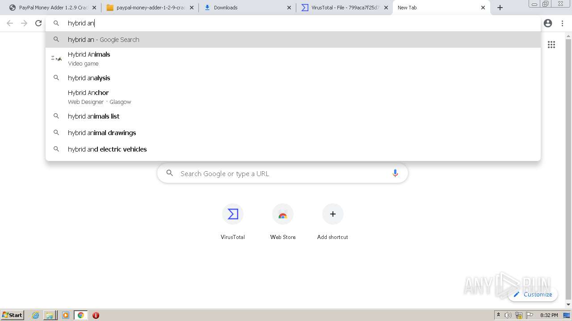Open the network tray icon

[519, 315]
